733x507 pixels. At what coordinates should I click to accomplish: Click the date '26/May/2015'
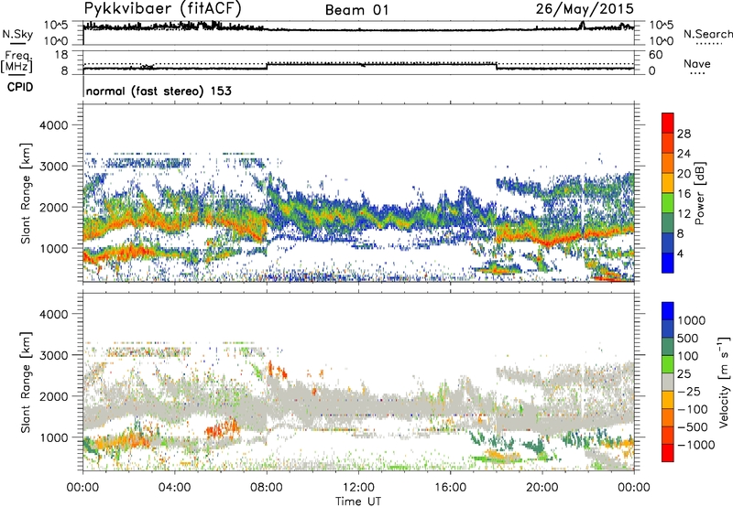pyautogui.click(x=585, y=8)
